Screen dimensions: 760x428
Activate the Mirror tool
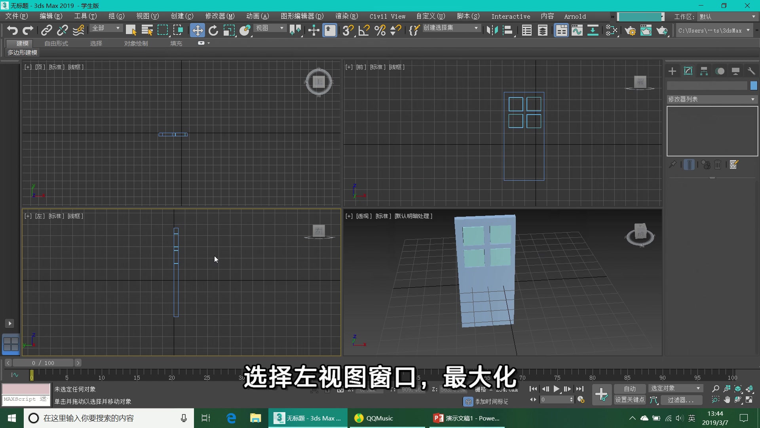coord(492,30)
